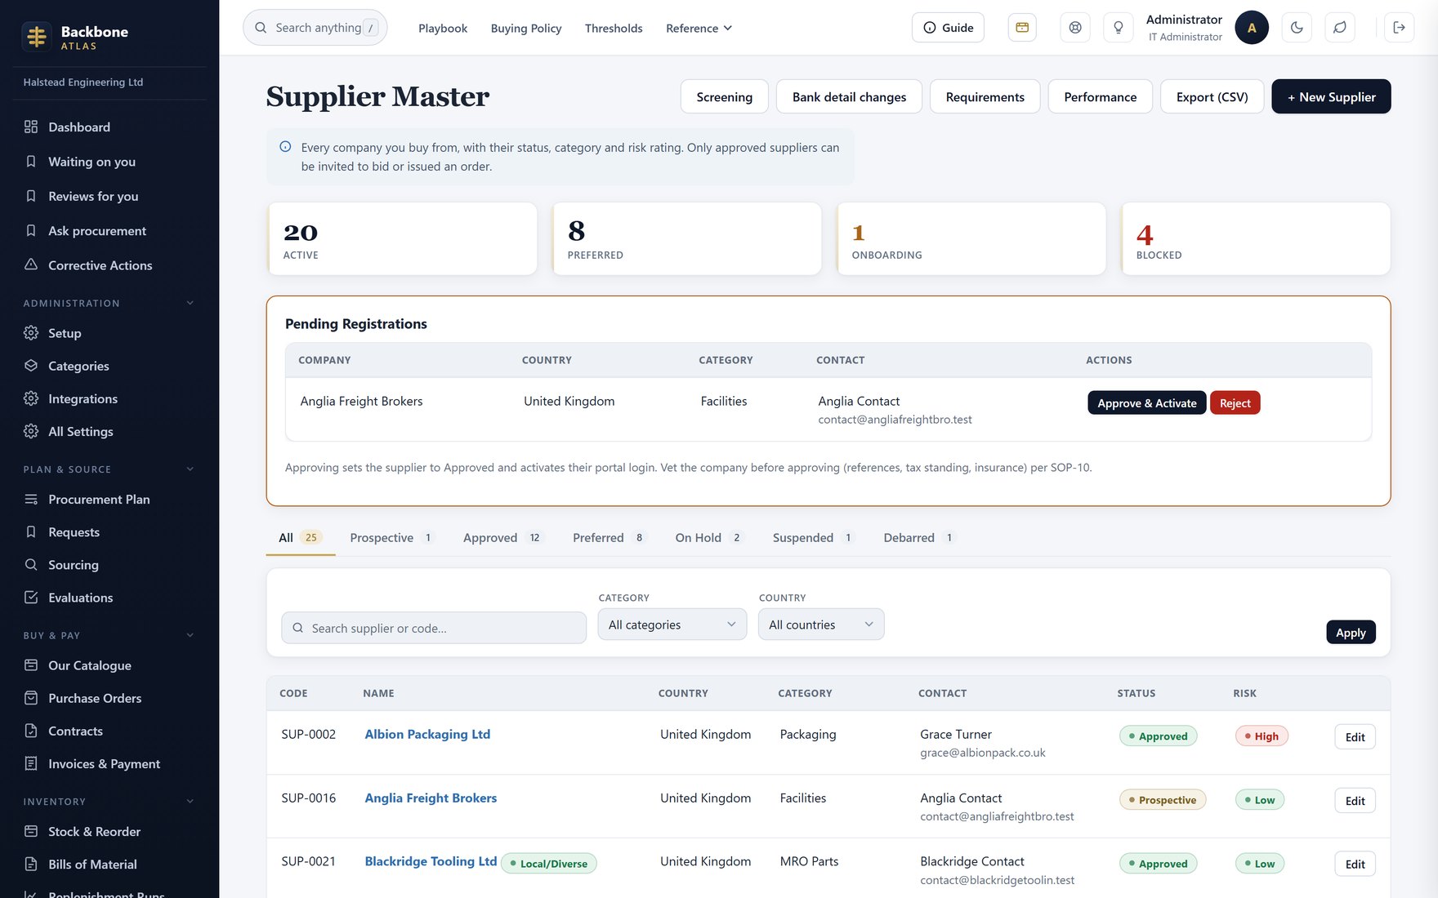Viewport: 1438px width, 898px height.
Task: Click the log out icon
Action: click(x=1399, y=28)
